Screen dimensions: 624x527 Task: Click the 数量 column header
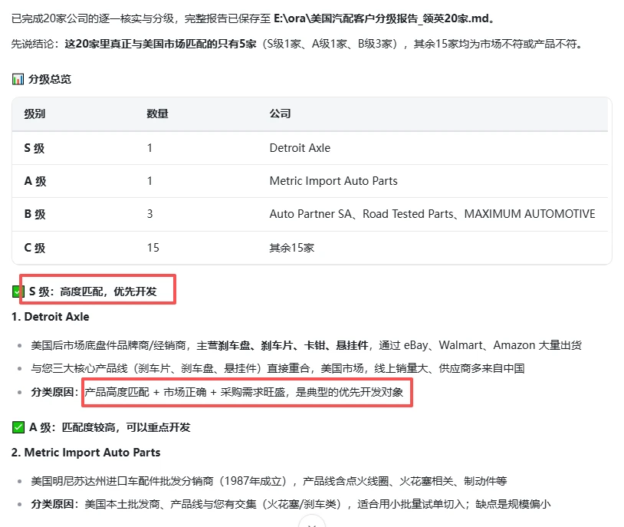click(157, 114)
